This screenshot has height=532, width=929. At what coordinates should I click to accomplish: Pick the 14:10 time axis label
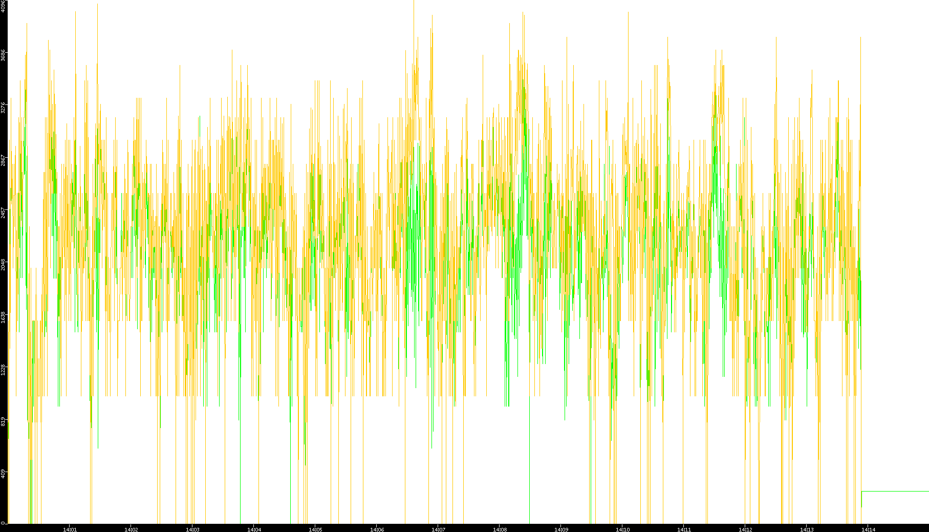pos(623,529)
